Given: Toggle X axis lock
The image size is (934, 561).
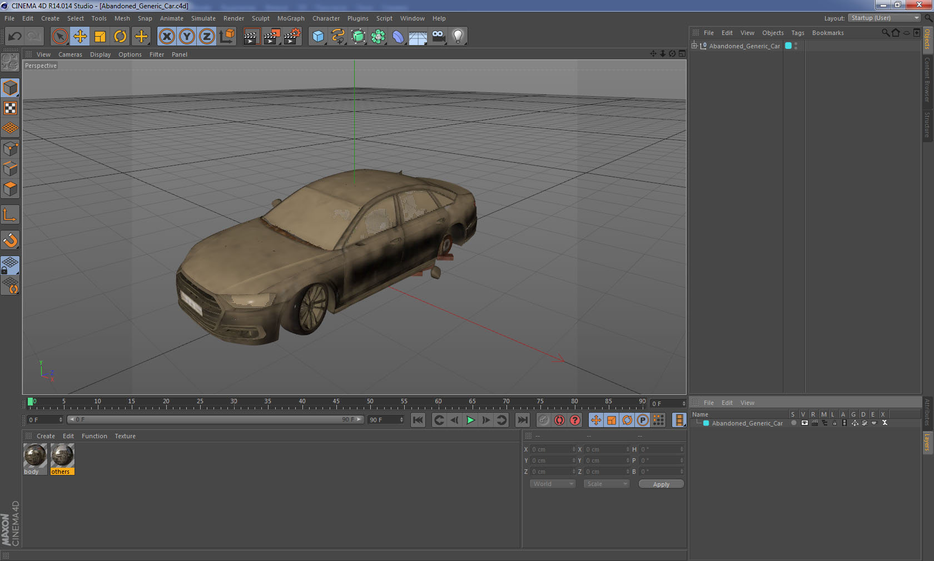Looking at the screenshot, I should (167, 37).
